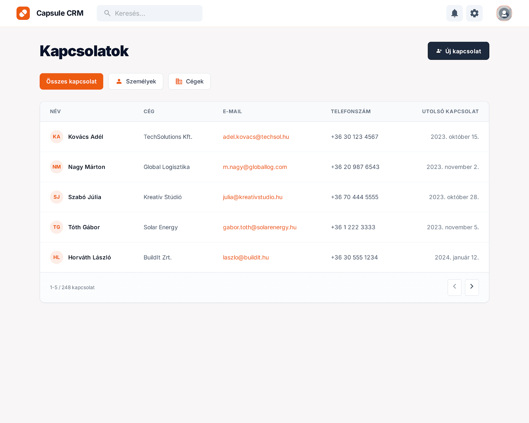Click the building icon on Cégek filter
529x423 pixels.
(179, 81)
